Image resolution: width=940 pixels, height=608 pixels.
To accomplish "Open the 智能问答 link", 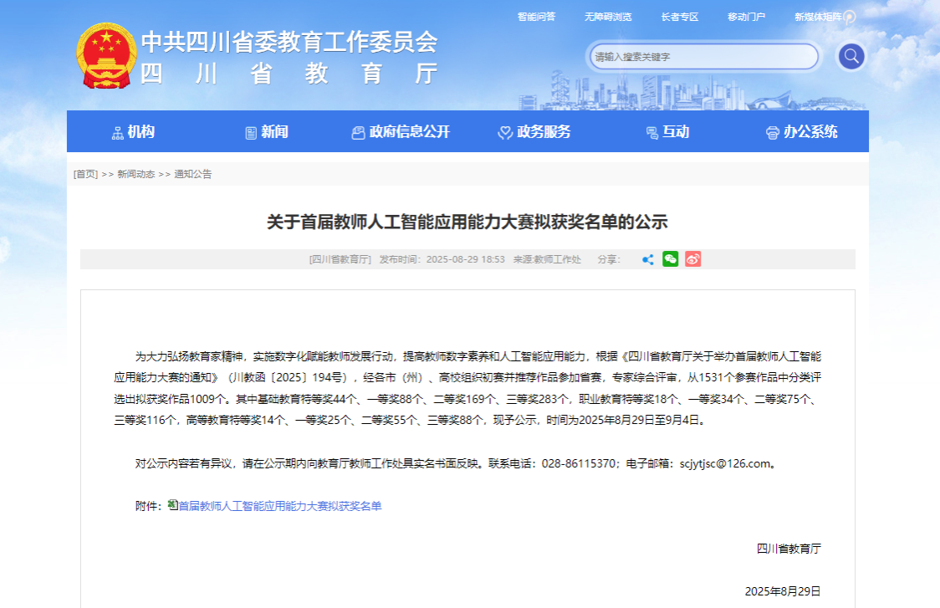I will (x=536, y=17).
